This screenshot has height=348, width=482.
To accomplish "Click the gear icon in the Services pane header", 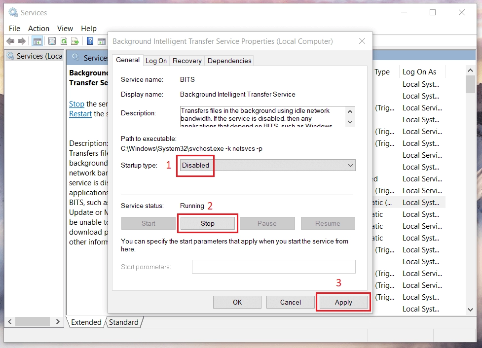I will coord(75,57).
